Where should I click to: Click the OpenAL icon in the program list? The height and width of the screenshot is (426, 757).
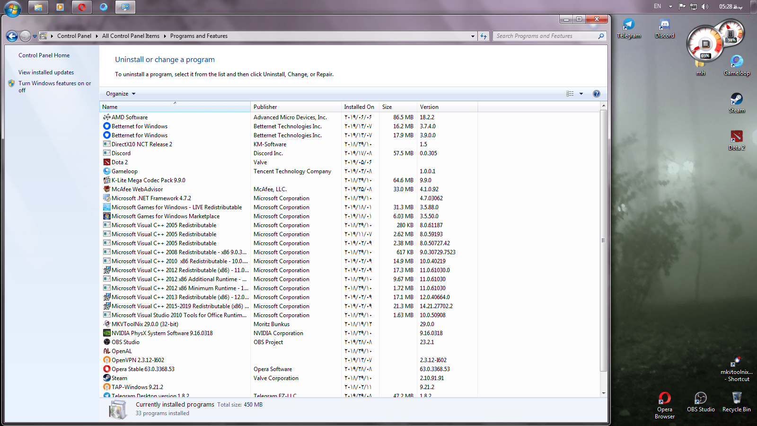(107, 351)
